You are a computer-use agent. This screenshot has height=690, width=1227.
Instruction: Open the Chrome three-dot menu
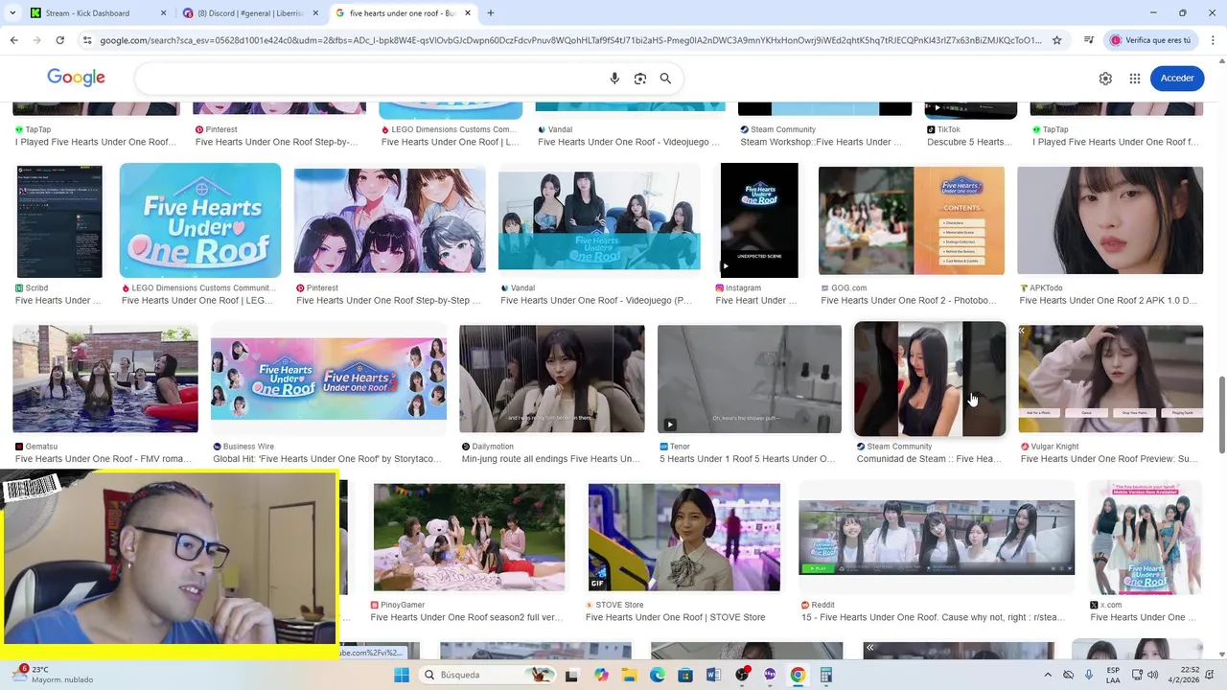click(x=1211, y=40)
